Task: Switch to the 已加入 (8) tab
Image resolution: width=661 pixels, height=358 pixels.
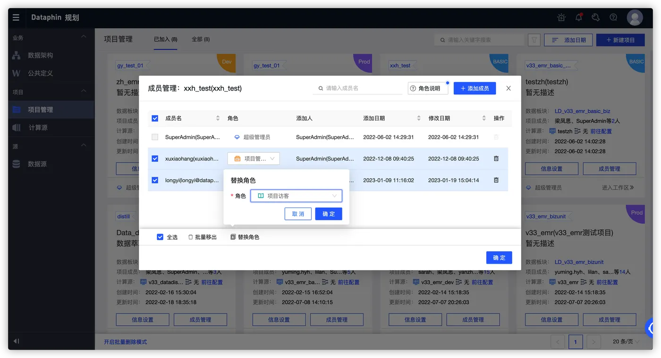Action: [165, 39]
